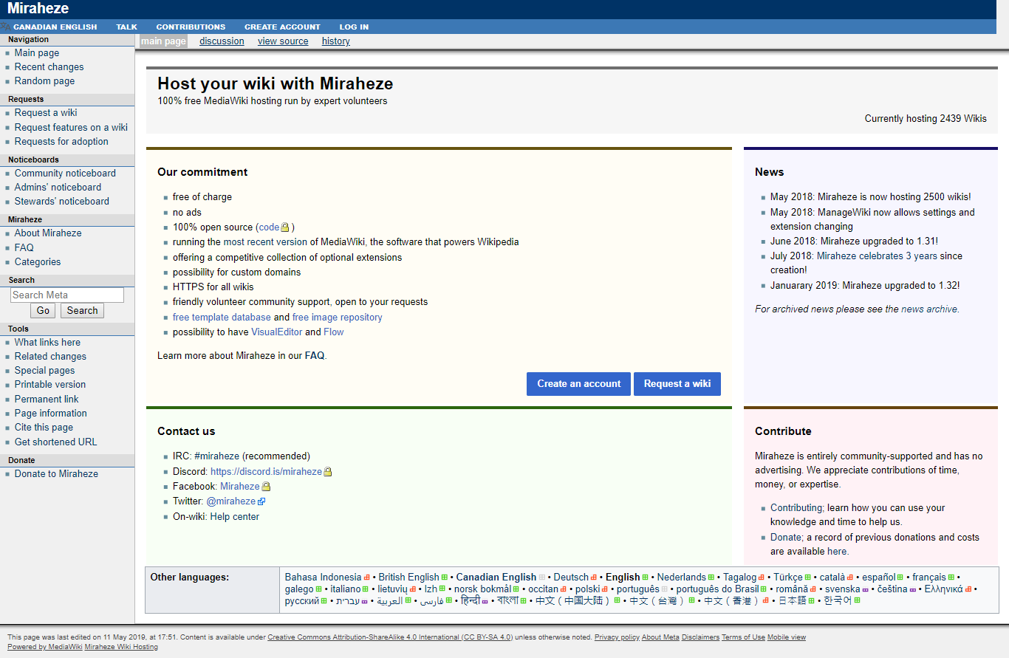Click the status icon after polski

click(x=605, y=589)
